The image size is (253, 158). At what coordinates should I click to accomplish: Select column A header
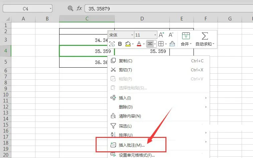point(23,19)
